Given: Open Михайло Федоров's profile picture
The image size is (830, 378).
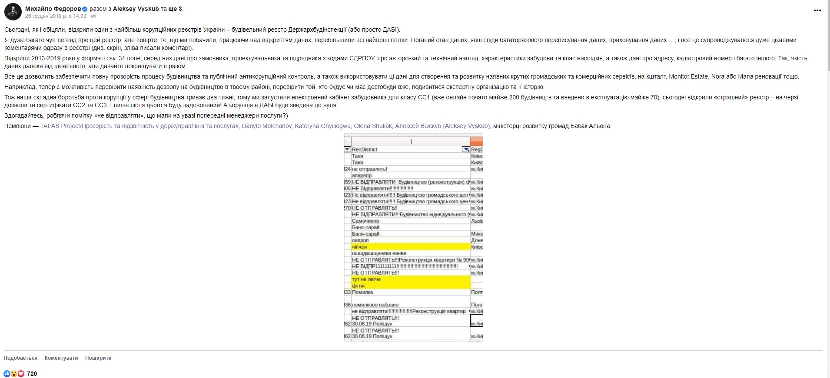Looking at the screenshot, I should 13,12.
